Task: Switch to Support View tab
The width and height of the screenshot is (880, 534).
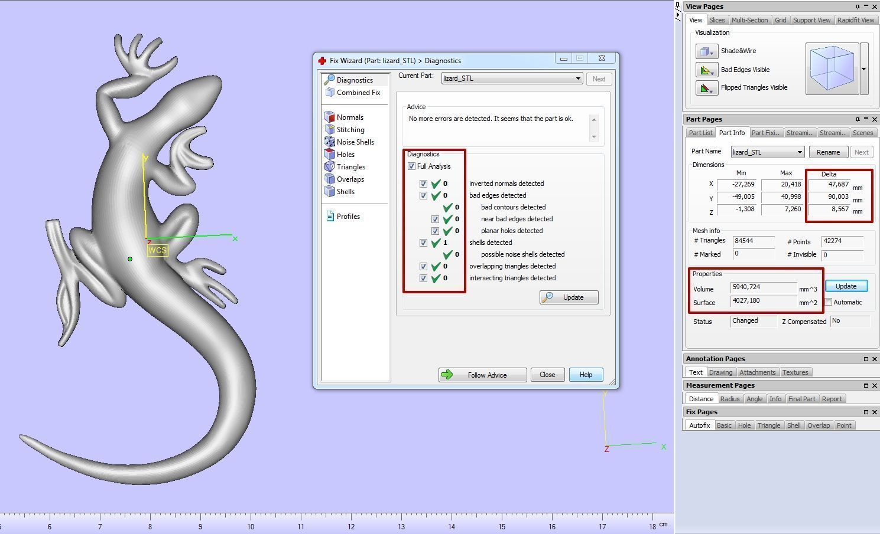Action: click(811, 20)
